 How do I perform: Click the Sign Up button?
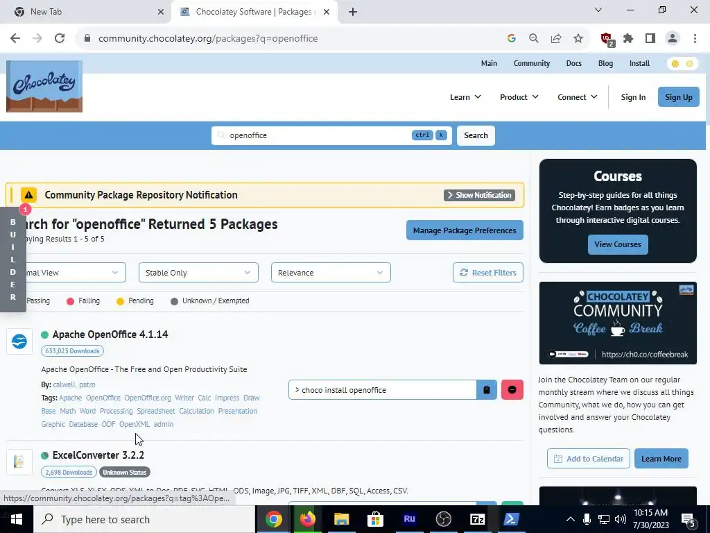(x=678, y=97)
